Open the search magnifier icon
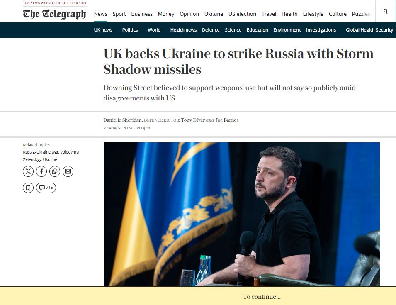 click(385, 11)
